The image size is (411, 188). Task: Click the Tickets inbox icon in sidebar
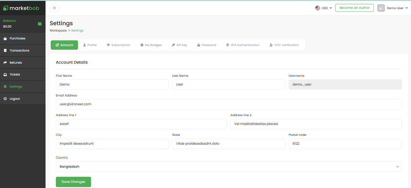click(5, 75)
